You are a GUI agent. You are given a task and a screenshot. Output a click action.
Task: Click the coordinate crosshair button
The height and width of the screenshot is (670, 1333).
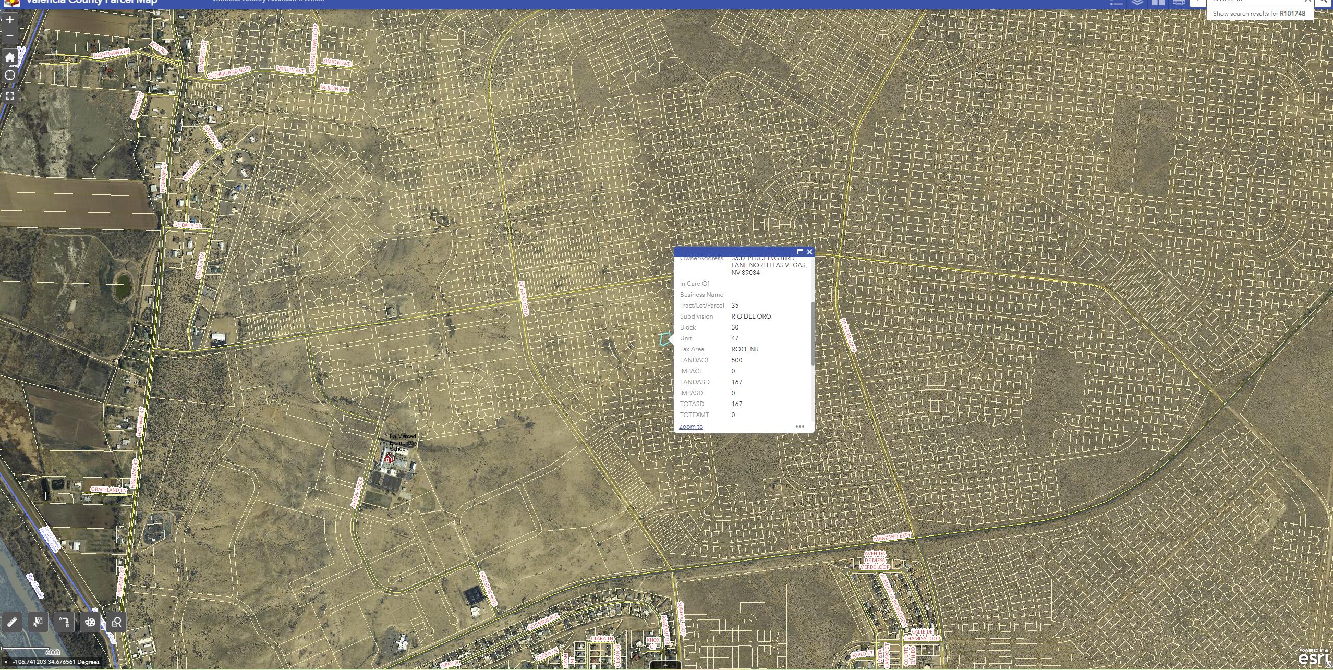[x=6, y=662]
